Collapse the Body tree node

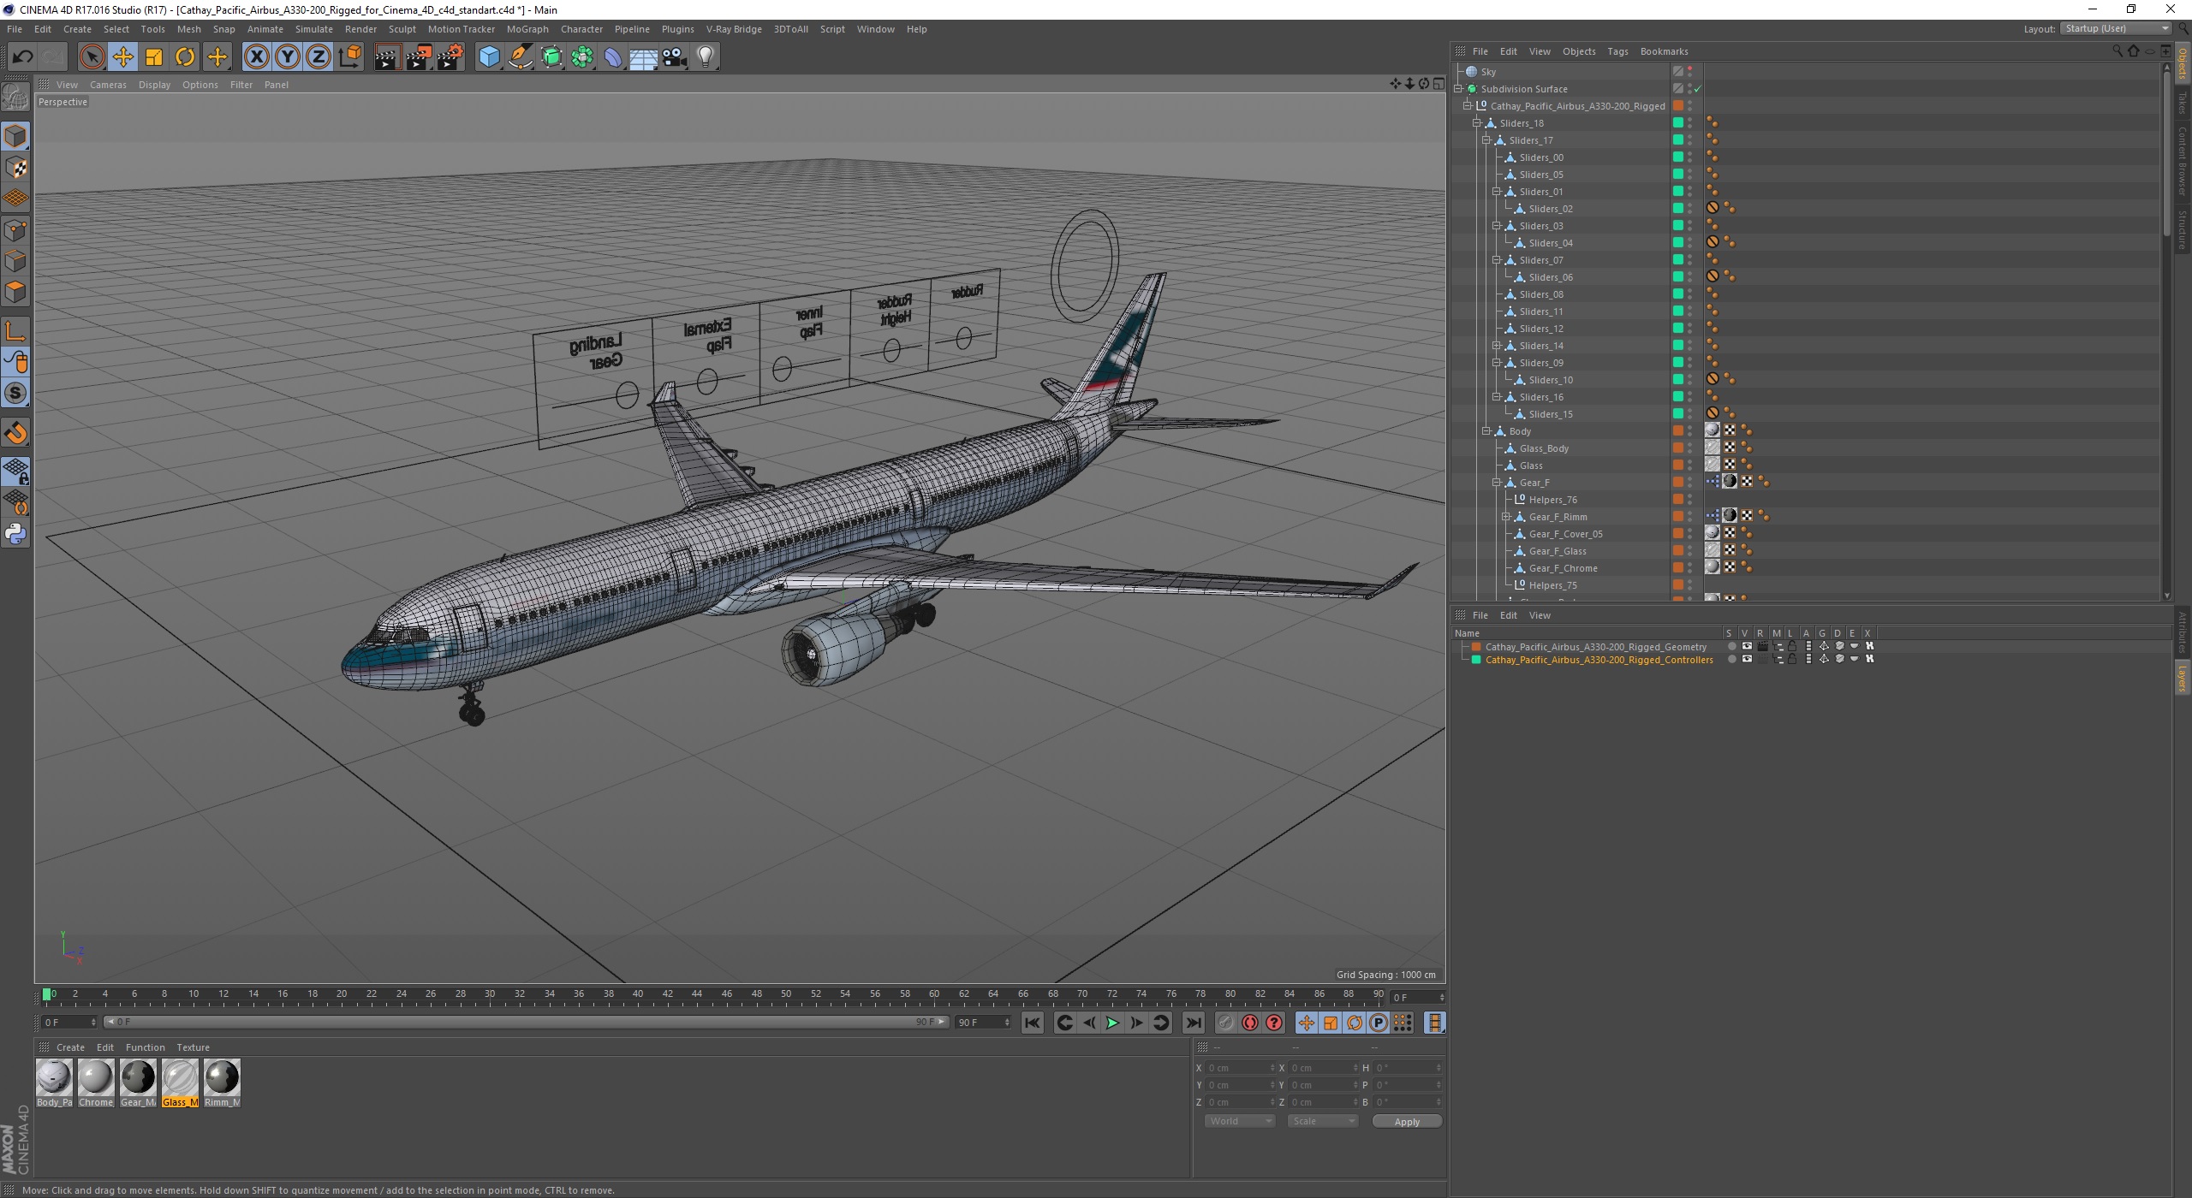1486,431
